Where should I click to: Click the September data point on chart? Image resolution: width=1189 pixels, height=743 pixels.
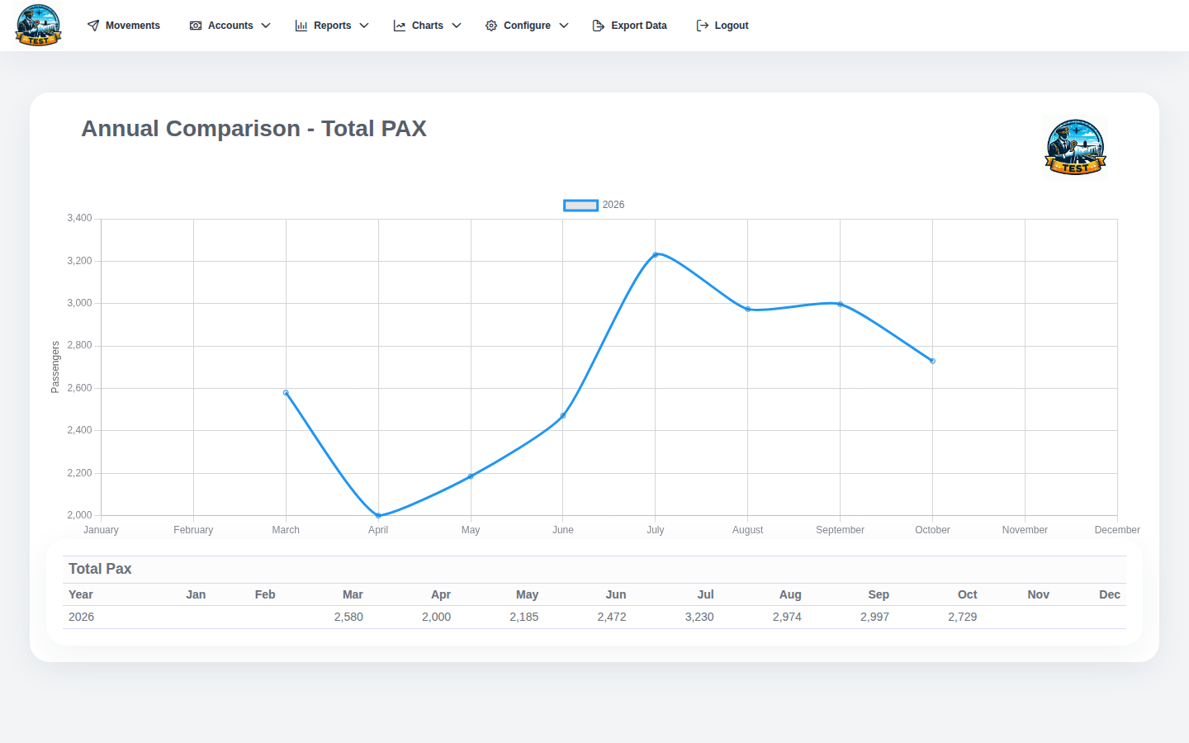pos(841,305)
